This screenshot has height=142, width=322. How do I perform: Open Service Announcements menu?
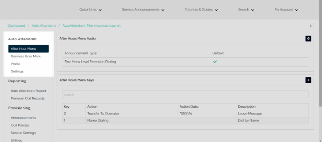click(x=143, y=10)
